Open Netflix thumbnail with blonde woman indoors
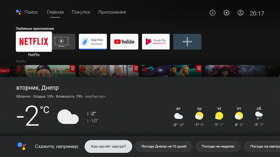This screenshot has width=280, height=157. (x=109, y=71)
